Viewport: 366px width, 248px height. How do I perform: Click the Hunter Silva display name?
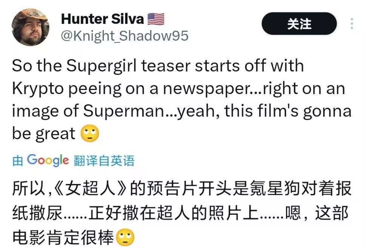coord(102,18)
